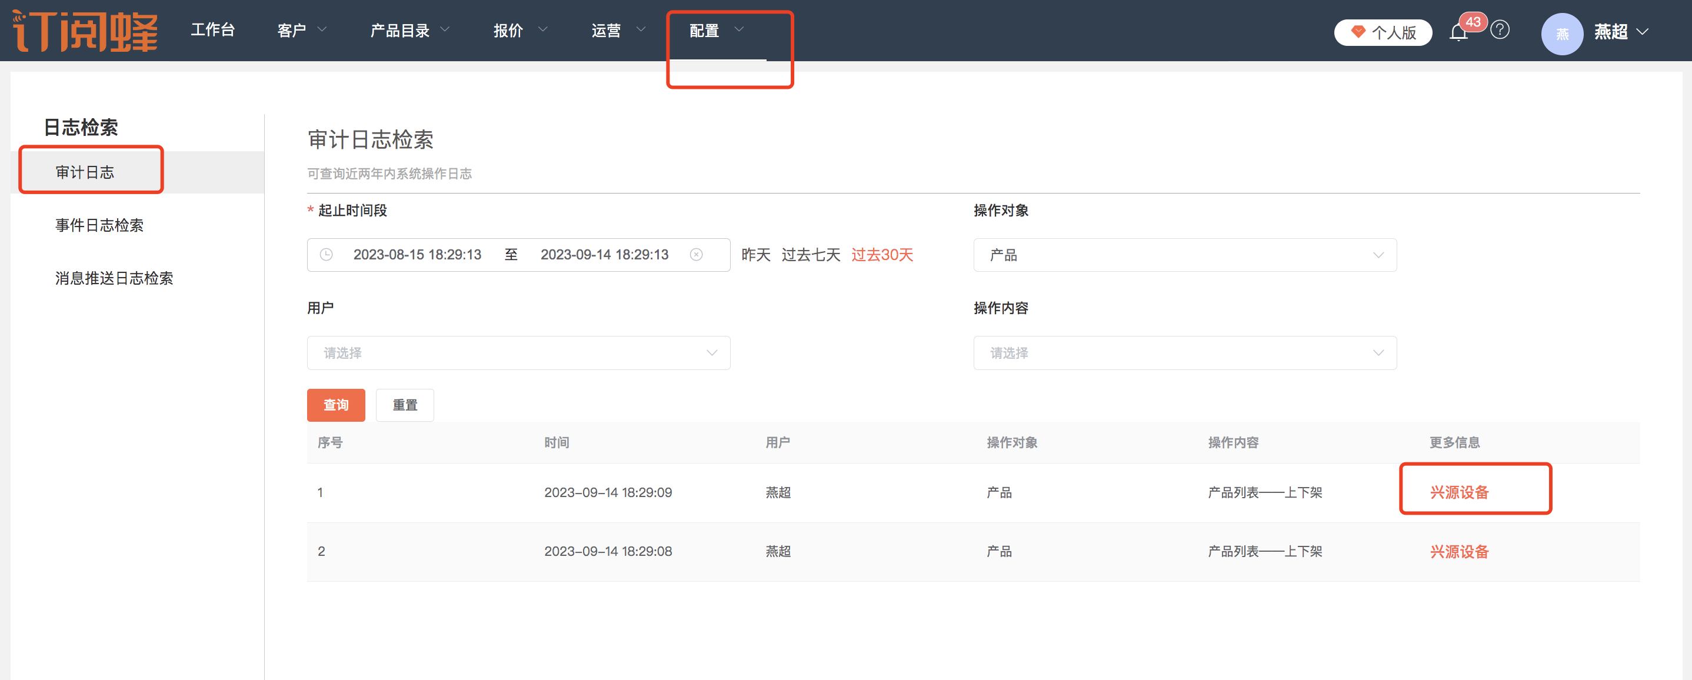Viewport: 1692px width, 680px height.
Task: Choose the 过去七天 quick range
Action: pos(811,255)
